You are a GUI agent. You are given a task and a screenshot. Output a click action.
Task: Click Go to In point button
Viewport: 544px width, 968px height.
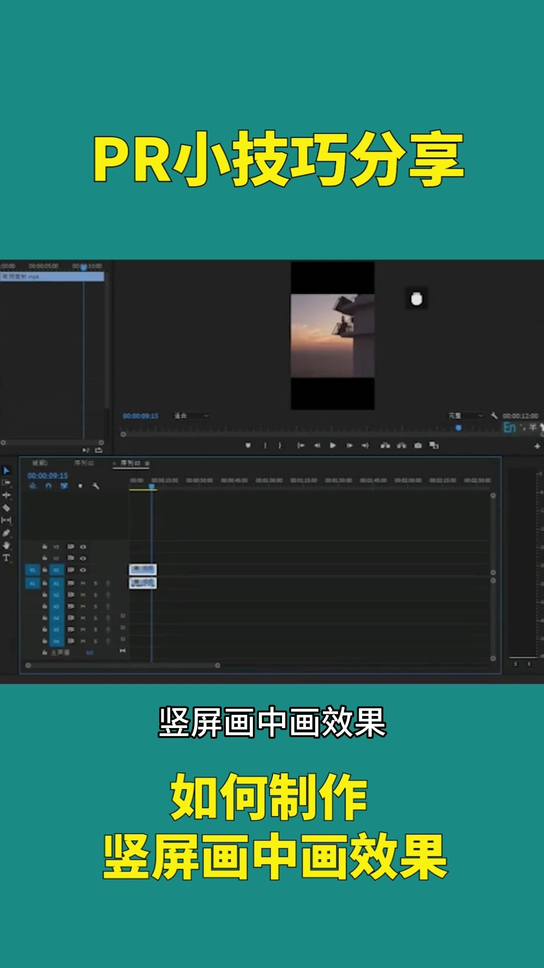(301, 445)
